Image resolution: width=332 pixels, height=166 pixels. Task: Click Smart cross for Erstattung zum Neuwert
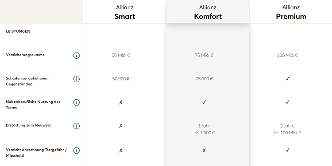tap(121, 126)
